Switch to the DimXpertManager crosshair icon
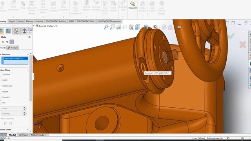Image resolution: width=251 pixels, height=141 pixels. click(24, 31)
